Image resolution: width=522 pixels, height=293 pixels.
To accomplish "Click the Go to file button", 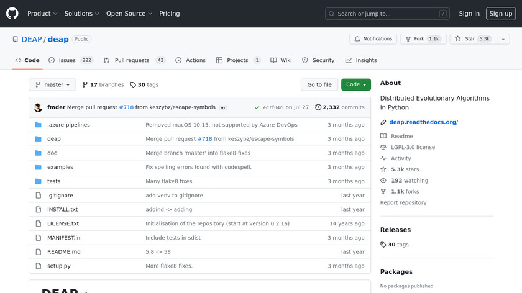I will click(319, 85).
